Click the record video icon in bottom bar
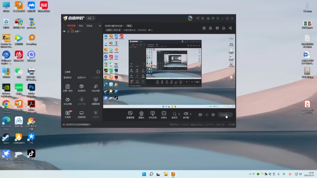The height and width of the screenshot is (178, 317). [200, 115]
